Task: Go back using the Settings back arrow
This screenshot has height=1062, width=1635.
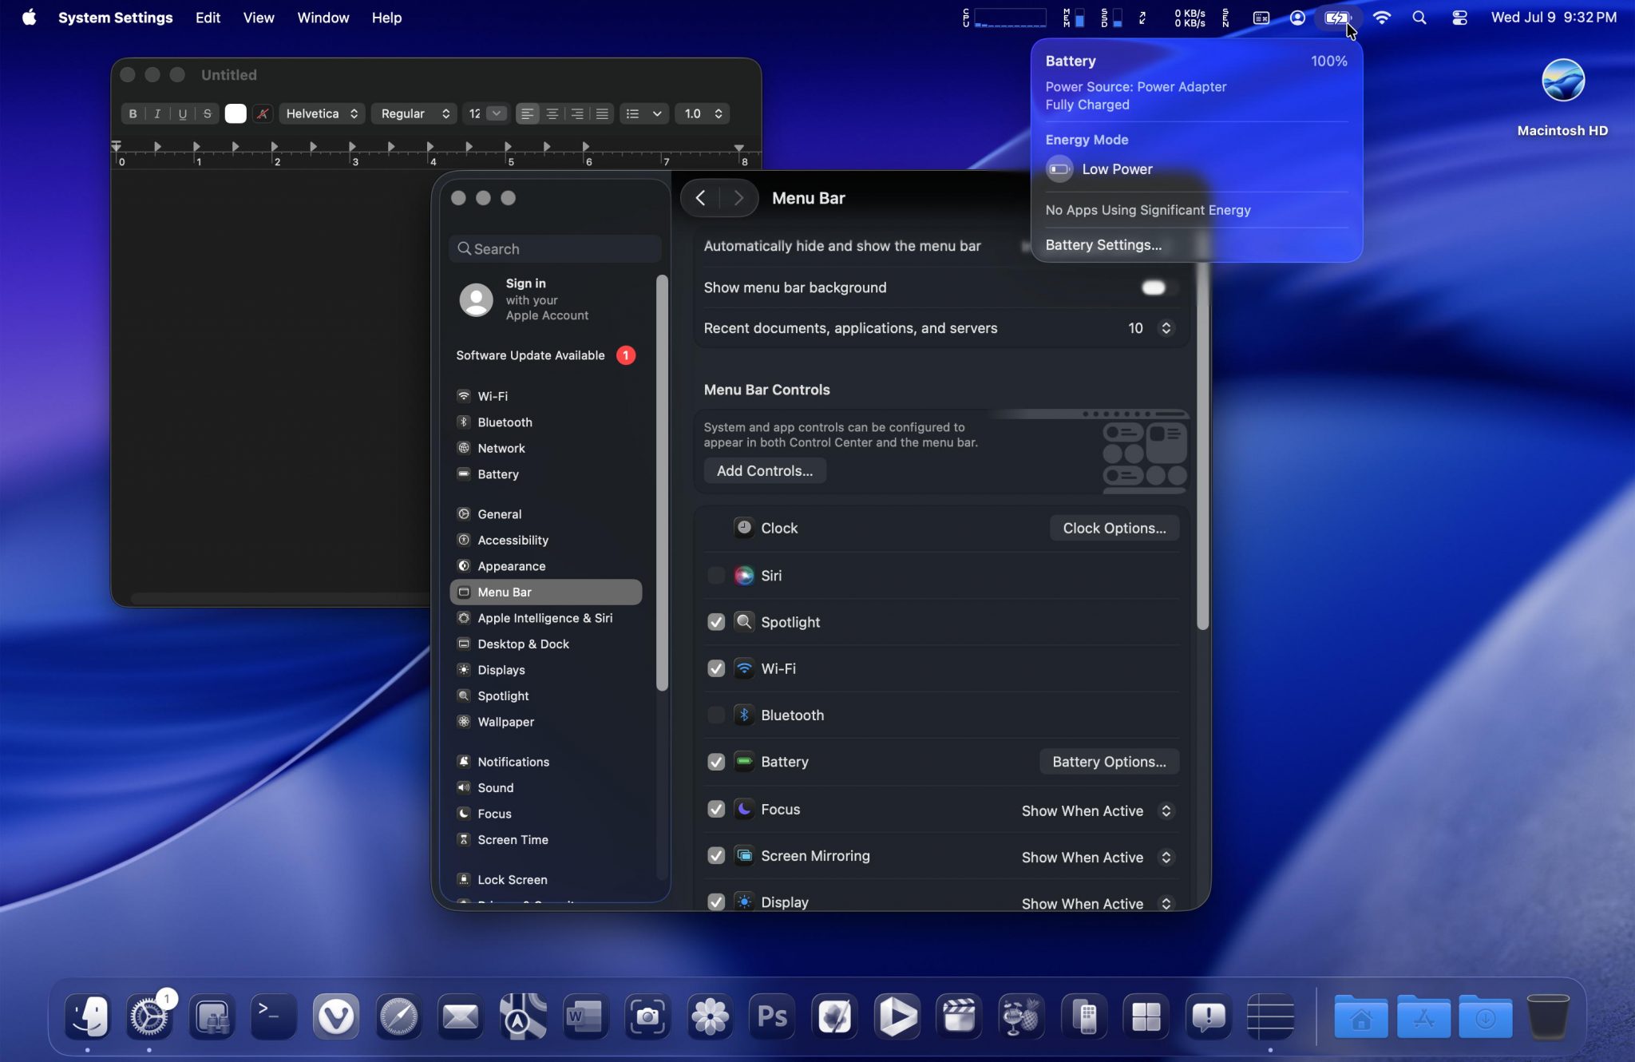Action: (700, 198)
